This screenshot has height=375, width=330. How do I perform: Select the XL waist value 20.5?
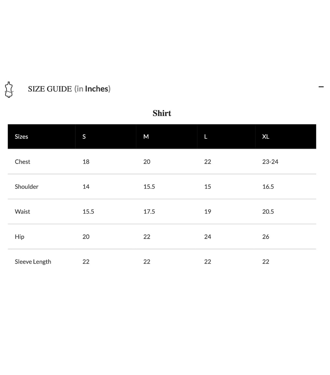click(x=268, y=212)
